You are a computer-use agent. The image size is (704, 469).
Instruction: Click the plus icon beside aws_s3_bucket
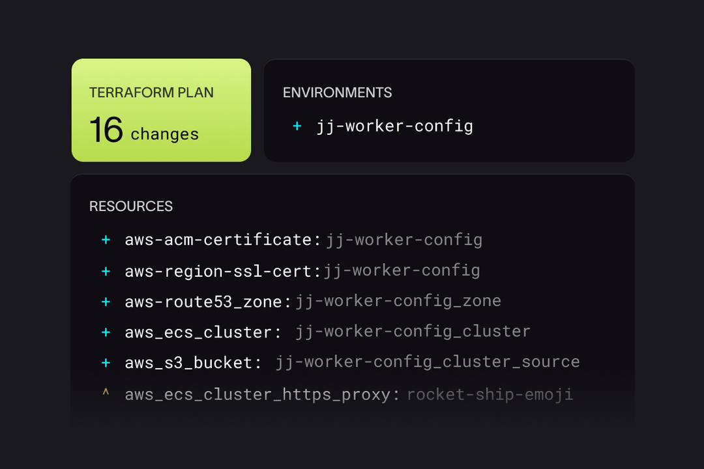(x=106, y=363)
